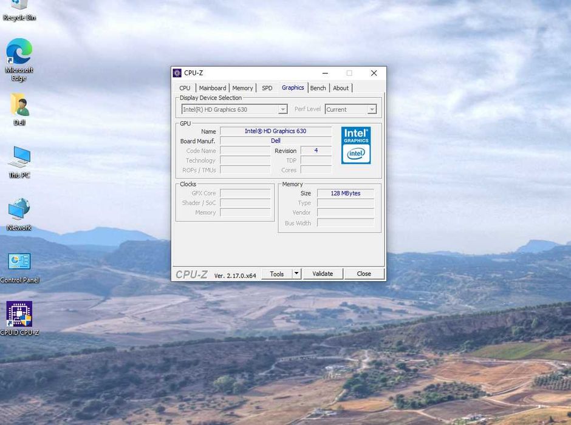Click the GPU Name field value
This screenshot has width=571, height=425.
(276, 131)
